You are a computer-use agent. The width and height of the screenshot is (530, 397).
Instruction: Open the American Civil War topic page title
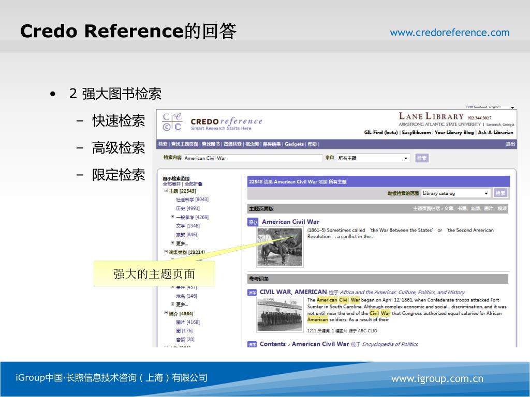[291, 222]
